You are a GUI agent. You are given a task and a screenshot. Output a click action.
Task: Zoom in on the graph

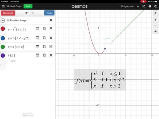(x=155, y=20)
